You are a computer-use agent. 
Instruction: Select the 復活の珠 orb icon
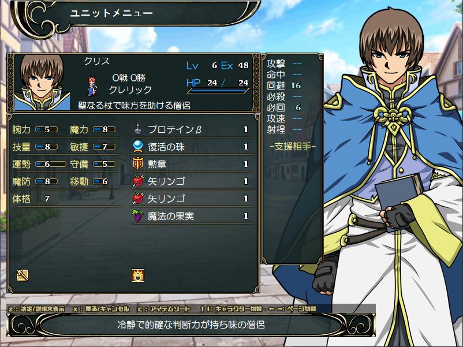click(138, 147)
